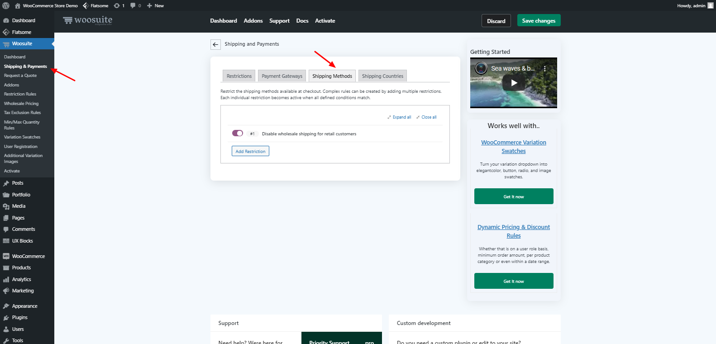Click the Plugins plug icon
The image size is (716, 344).
pyautogui.click(x=6, y=318)
